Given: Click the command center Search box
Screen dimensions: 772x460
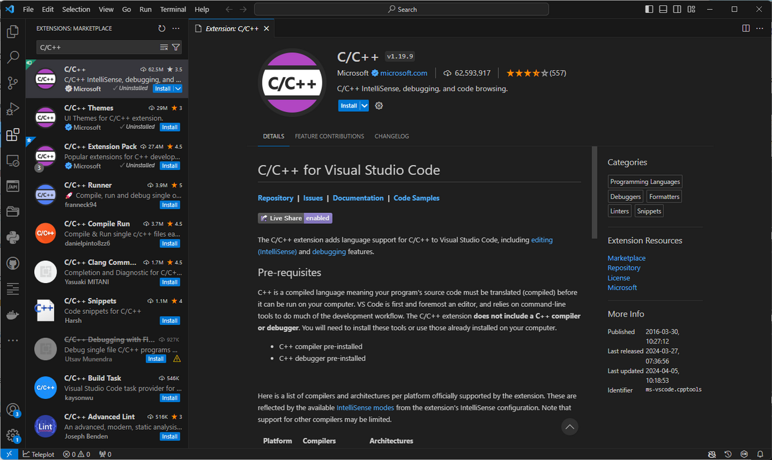Looking at the screenshot, I should click(x=401, y=9).
